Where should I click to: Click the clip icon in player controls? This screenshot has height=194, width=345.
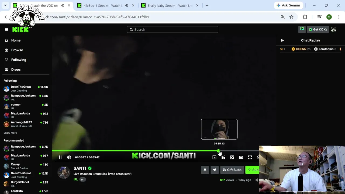click(223, 157)
